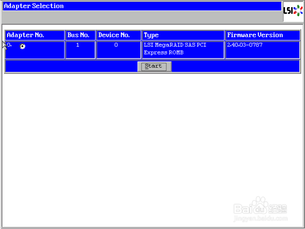Click the Device No. column header
The width and height of the screenshot is (305, 229).
[x=119, y=35]
